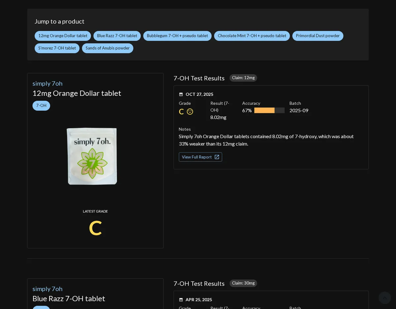Click the 7-OH tag on Orange Dollar card
This screenshot has height=309, width=396.
(x=41, y=106)
